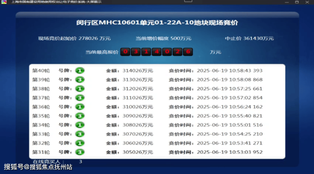Click the first digit of the highest bid counter
This screenshot has width=314, height=174.
(x=125, y=52)
